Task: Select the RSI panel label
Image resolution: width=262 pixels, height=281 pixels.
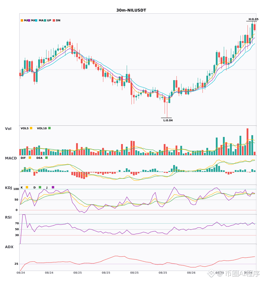Action: (8, 217)
